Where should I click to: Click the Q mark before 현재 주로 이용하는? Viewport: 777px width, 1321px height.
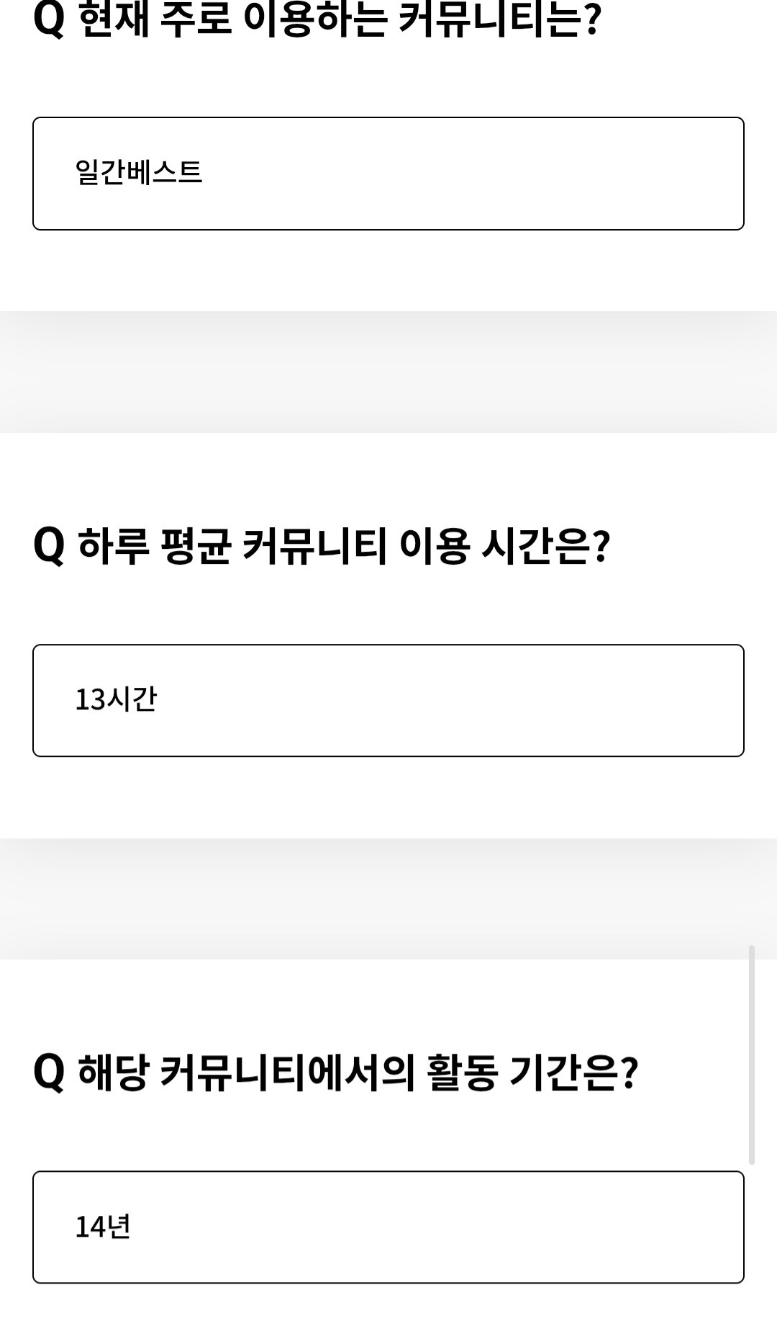(x=49, y=20)
